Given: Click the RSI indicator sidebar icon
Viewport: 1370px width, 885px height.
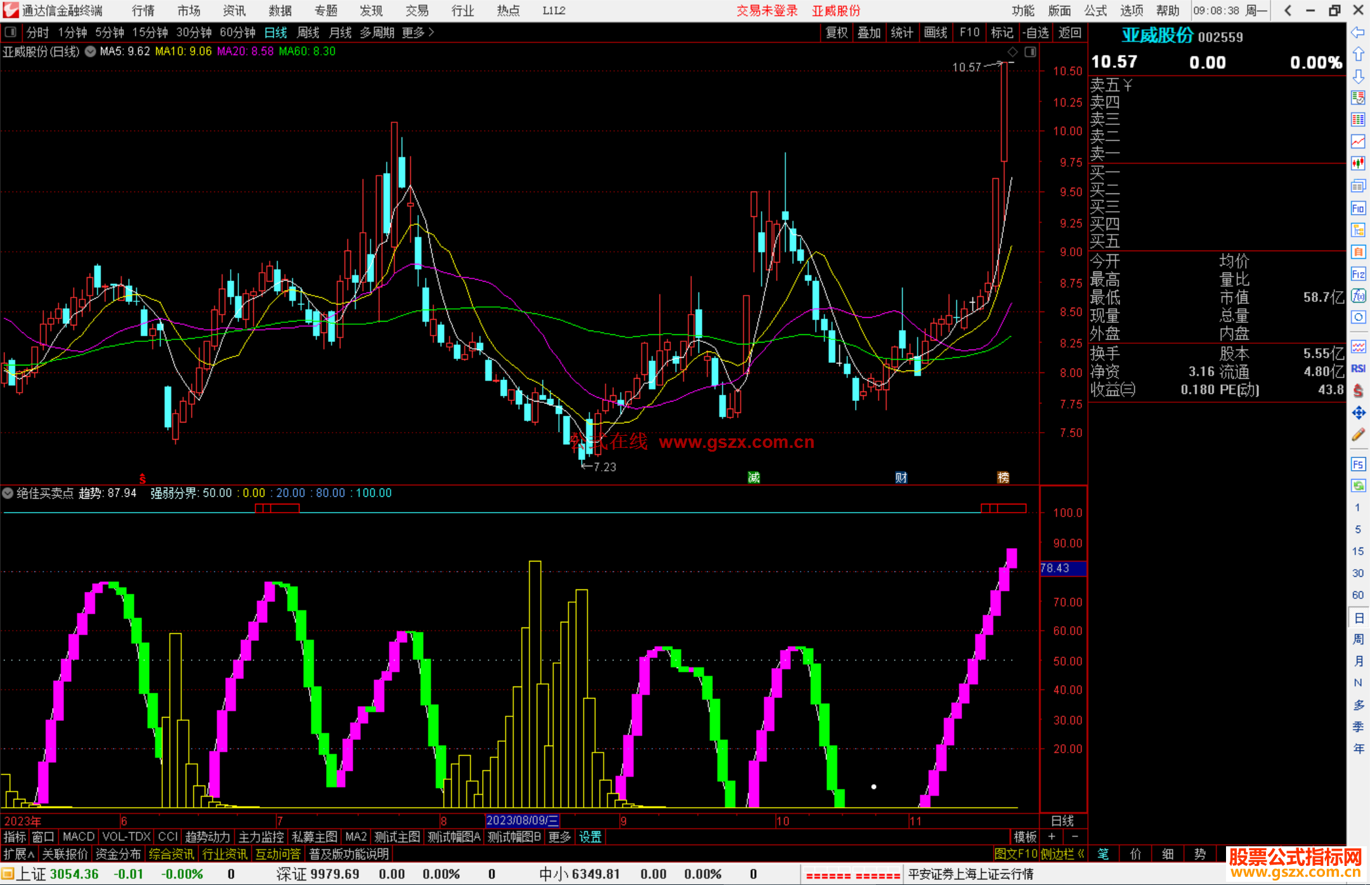Looking at the screenshot, I should pos(1358,369).
